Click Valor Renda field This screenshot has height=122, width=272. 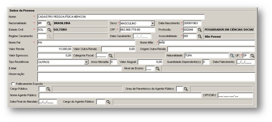tap(55, 49)
